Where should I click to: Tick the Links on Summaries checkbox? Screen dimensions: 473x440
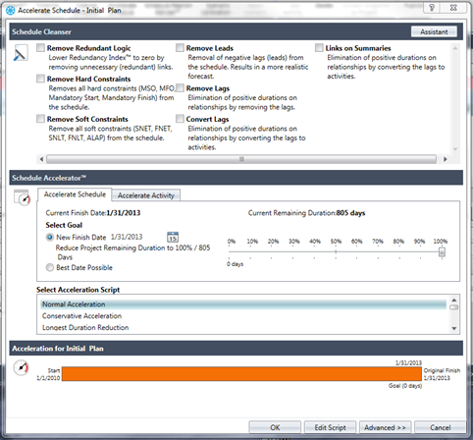(319, 48)
